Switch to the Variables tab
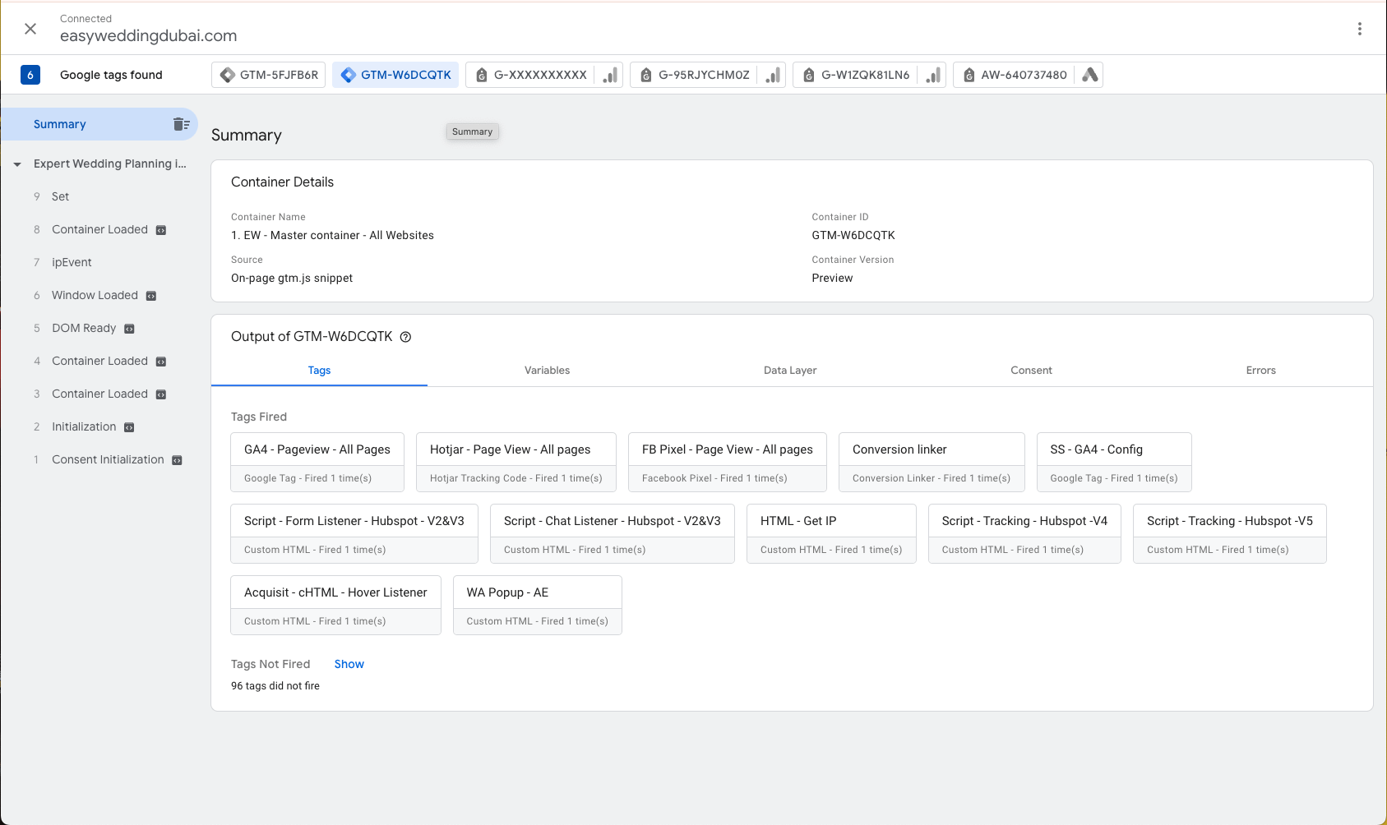1387x825 pixels. coord(547,371)
